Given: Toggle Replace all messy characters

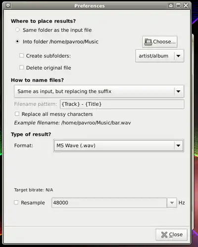Looking at the screenshot, I should [x=17, y=114].
